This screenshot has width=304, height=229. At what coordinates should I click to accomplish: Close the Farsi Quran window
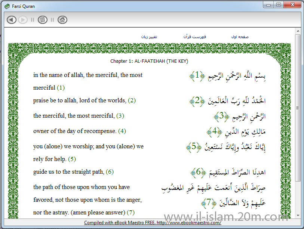point(292,5)
